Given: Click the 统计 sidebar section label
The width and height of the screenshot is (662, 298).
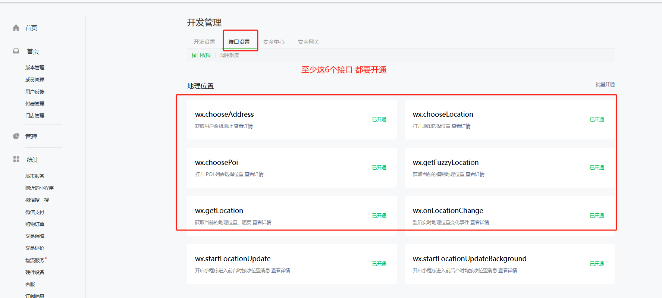Looking at the screenshot, I should (x=33, y=160).
